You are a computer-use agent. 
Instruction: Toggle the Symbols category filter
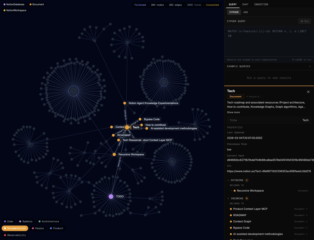(26, 221)
